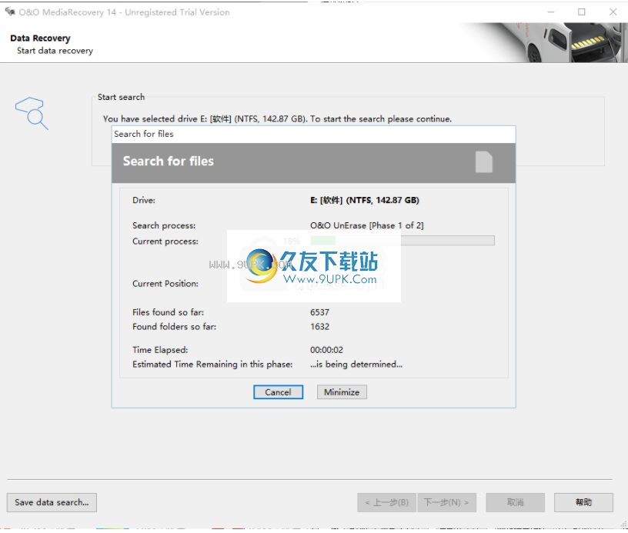
Task: Click the search progress bar
Action: tap(403, 241)
